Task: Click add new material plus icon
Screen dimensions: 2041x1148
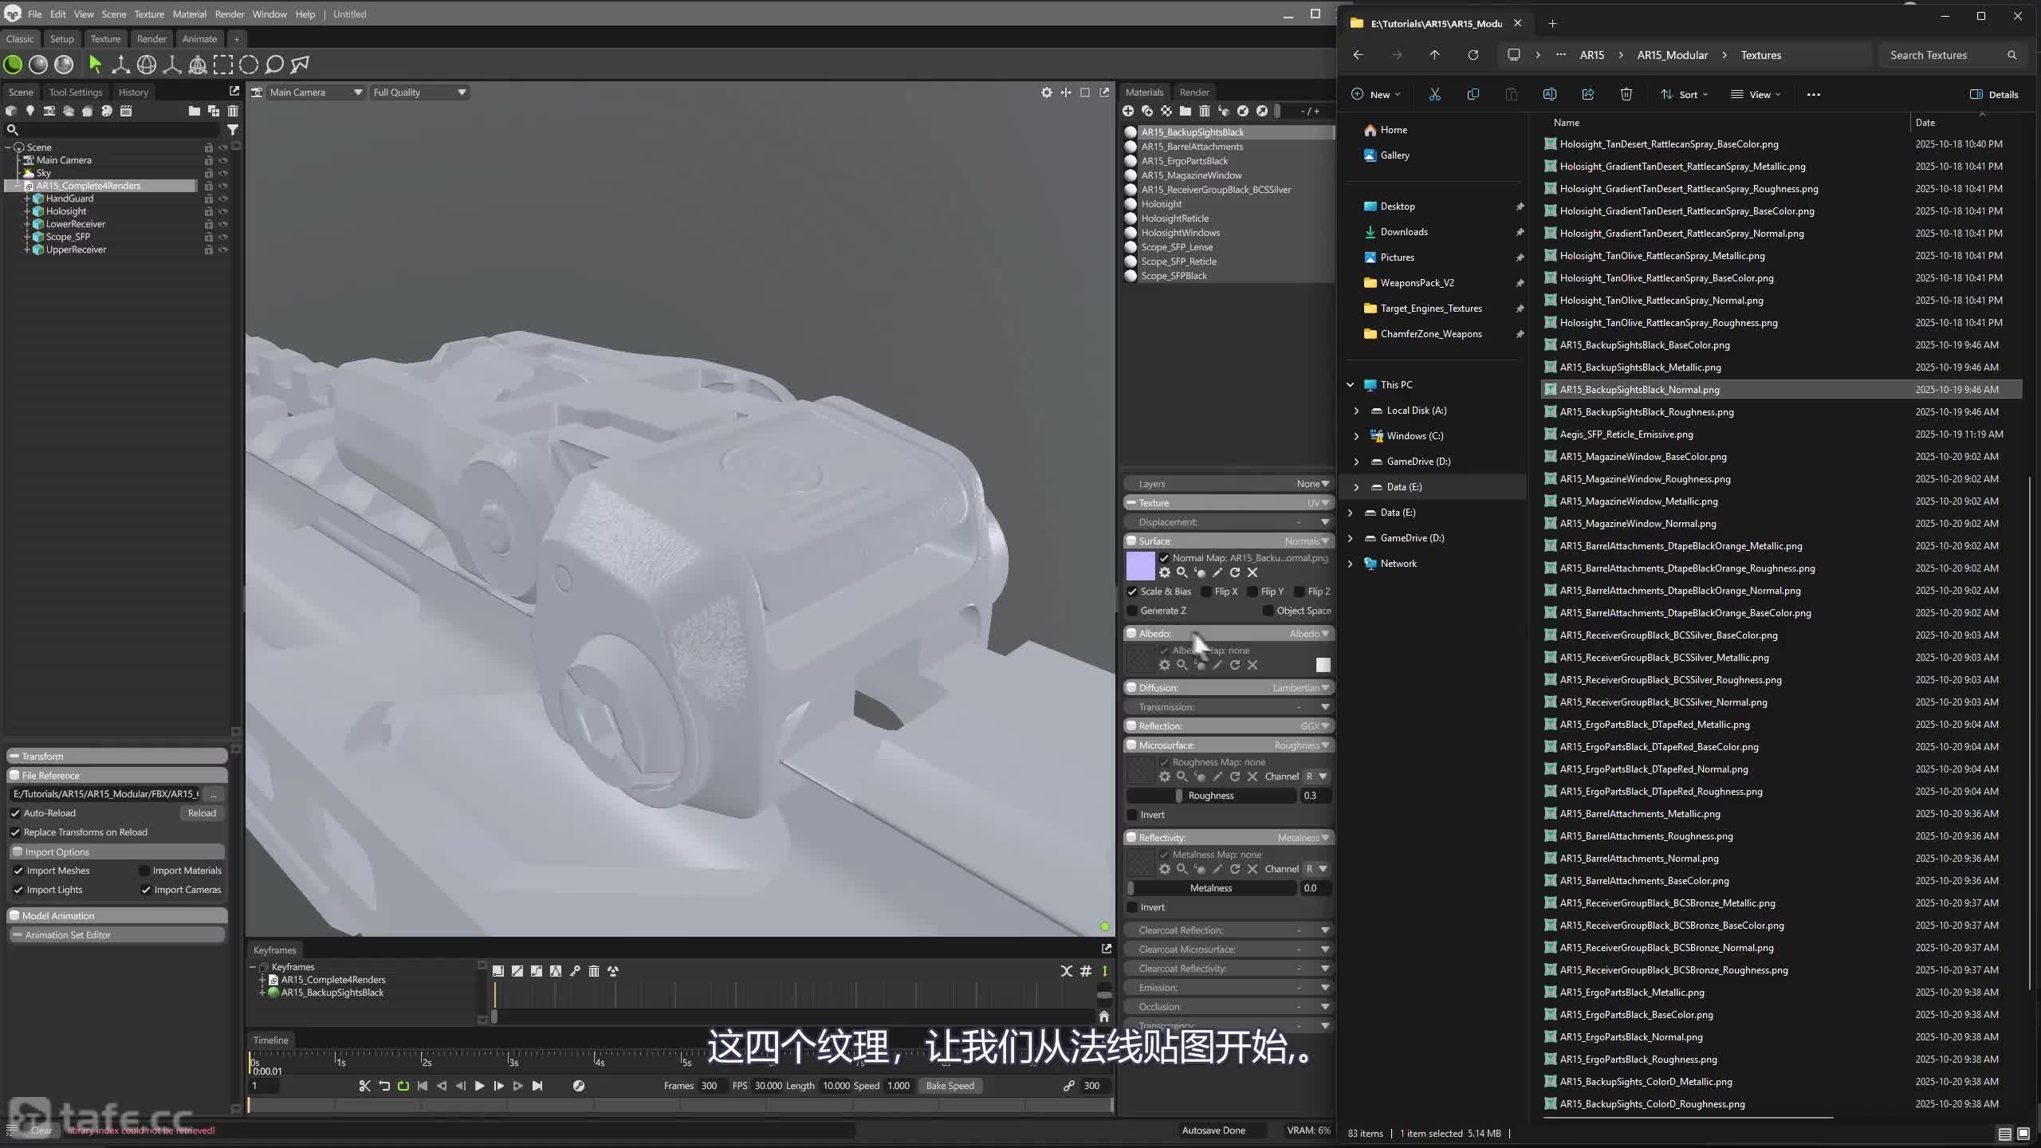Action: [1128, 111]
